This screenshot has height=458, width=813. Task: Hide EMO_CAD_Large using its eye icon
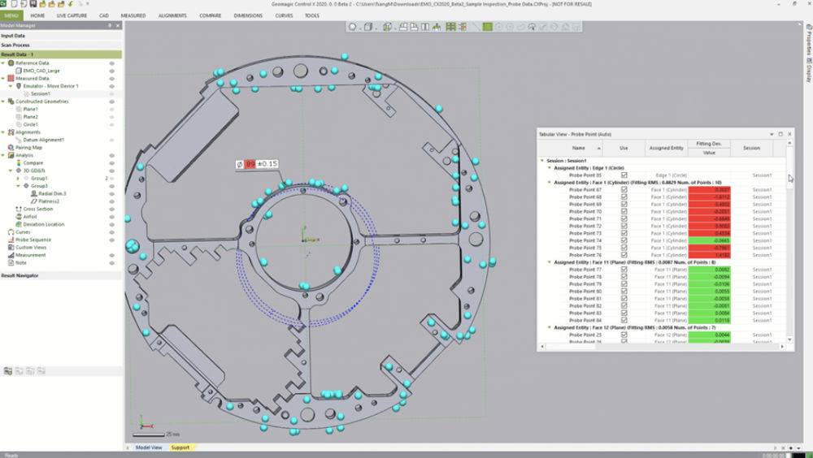click(x=112, y=71)
